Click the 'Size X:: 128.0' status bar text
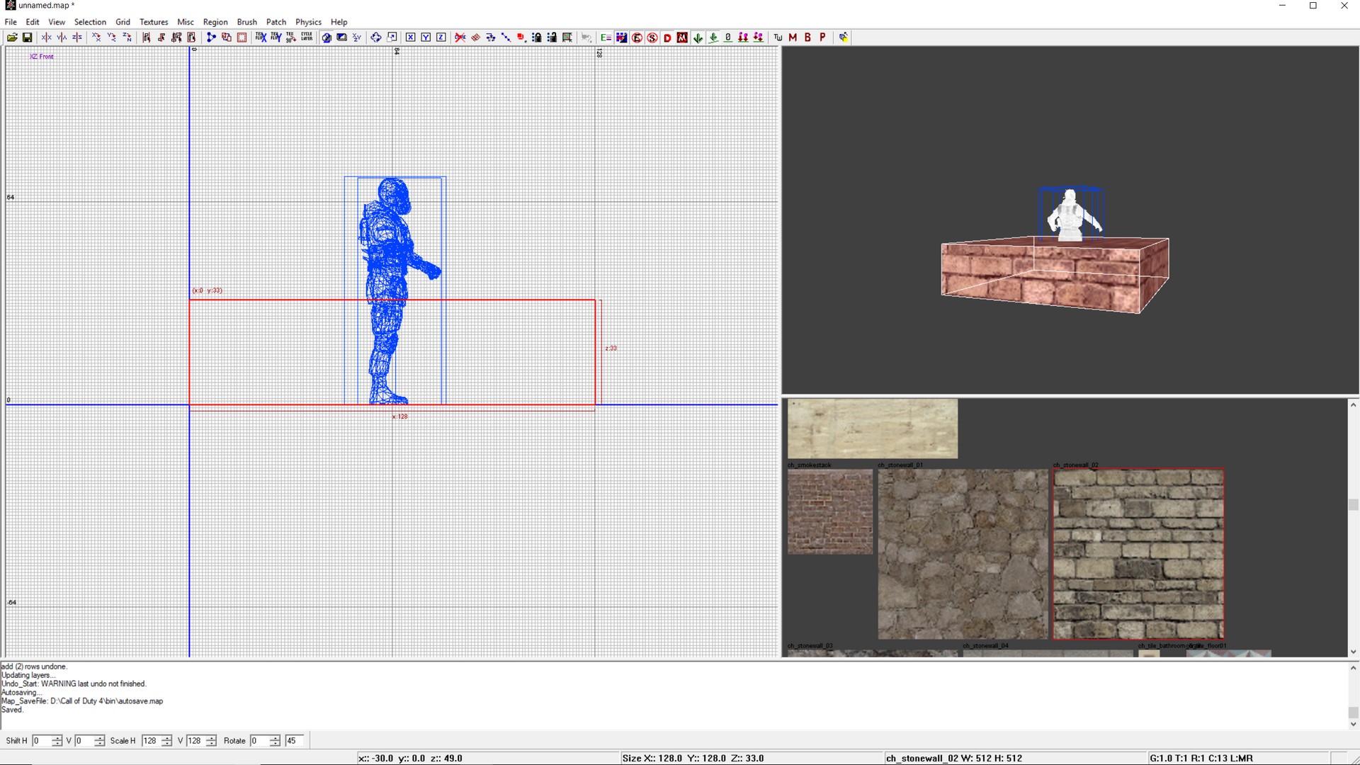The height and width of the screenshot is (765, 1360). [x=652, y=758]
